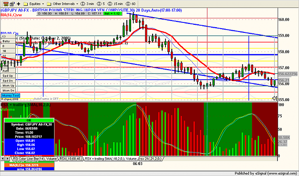Open the Equities folder dropdown
Viewport: 299px width, 176px height.
(x=43, y=4)
